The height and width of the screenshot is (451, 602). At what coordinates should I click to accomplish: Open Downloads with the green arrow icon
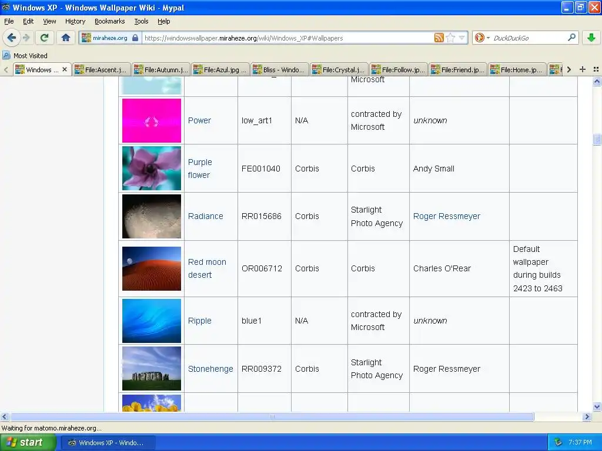click(591, 38)
